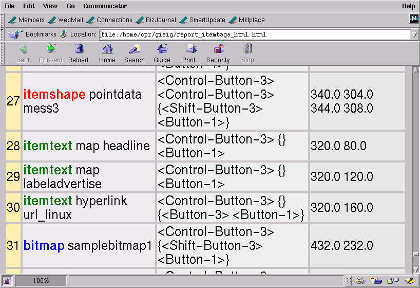Click red "itemshape" text in row 27

54,94
